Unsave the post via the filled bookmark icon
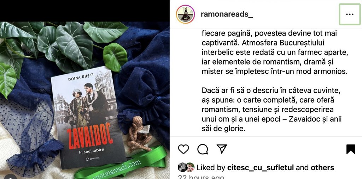The width and height of the screenshot is (362, 179). coord(351,149)
